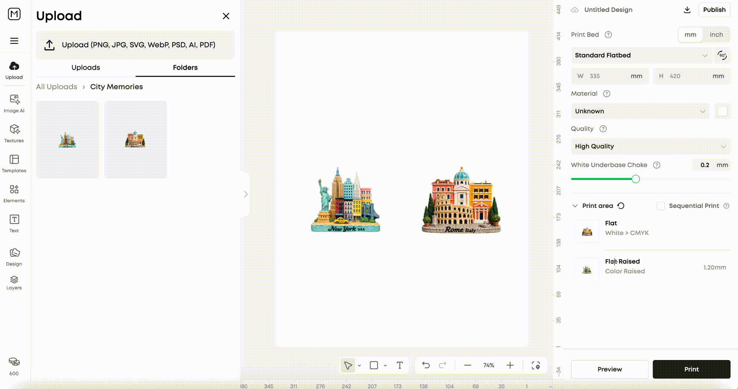Undo the last action

426,366
